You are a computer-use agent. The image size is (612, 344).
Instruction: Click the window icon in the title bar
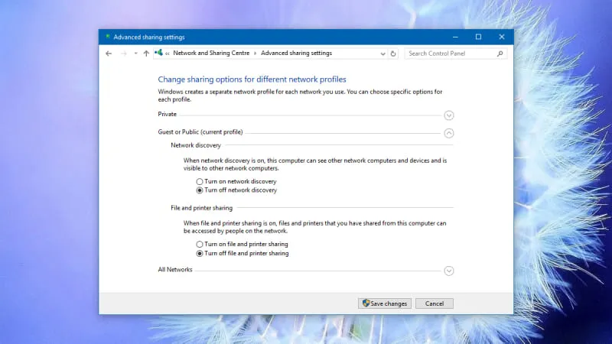(107, 37)
